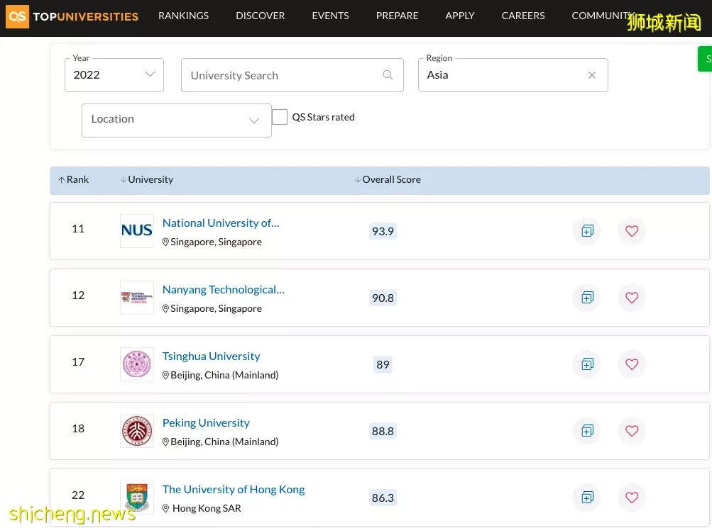Click rank number 22
Image resolution: width=712 pixels, height=528 pixels.
click(x=78, y=495)
